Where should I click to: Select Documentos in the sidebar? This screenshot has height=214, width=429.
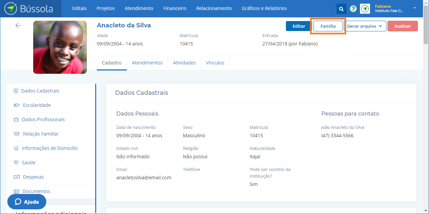click(x=36, y=191)
